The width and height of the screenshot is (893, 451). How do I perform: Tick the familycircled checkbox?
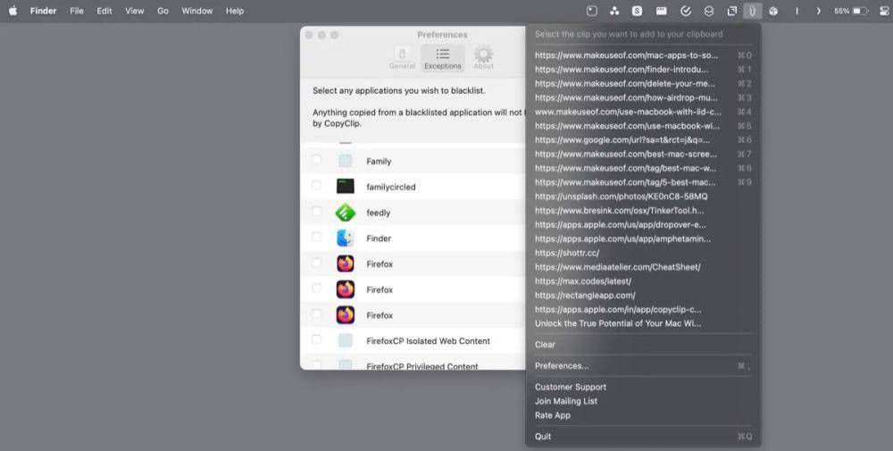point(317,186)
